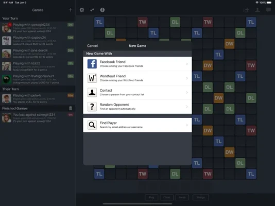Tap the plus icon beside Games

click(x=71, y=10)
